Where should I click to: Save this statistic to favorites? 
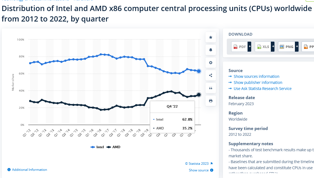pyautogui.click(x=210, y=37)
